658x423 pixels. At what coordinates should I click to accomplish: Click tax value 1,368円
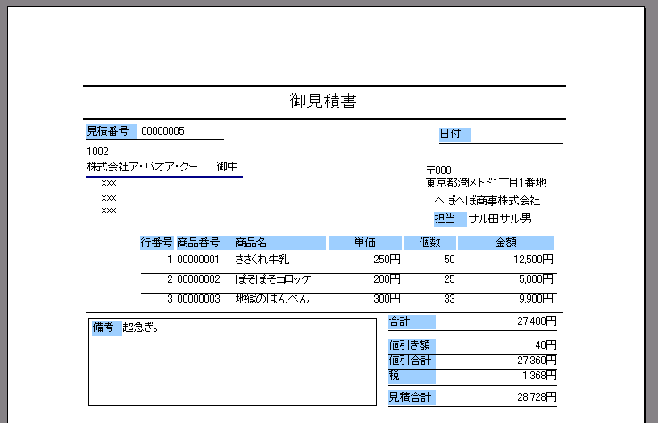pyautogui.click(x=539, y=376)
